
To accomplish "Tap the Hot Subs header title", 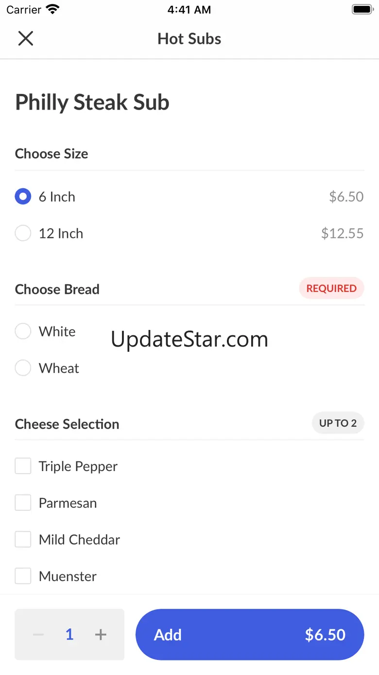I will pos(189,39).
